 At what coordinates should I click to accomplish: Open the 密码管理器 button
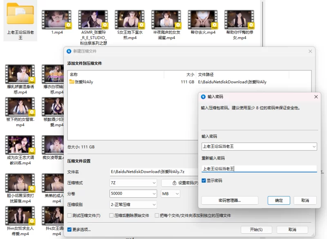coord(230,201)
